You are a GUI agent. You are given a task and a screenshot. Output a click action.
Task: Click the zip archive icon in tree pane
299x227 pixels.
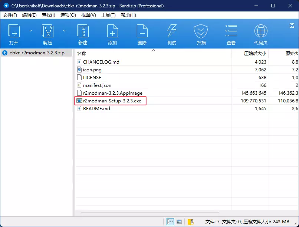point(5,53)
